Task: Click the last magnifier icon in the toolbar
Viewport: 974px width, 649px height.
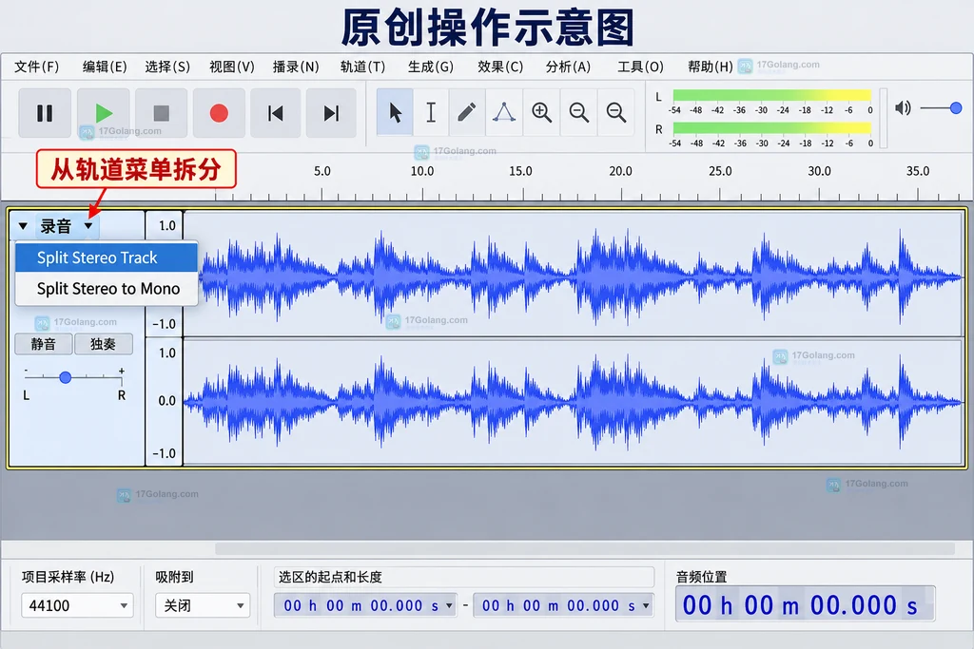Action: (616, 112)
